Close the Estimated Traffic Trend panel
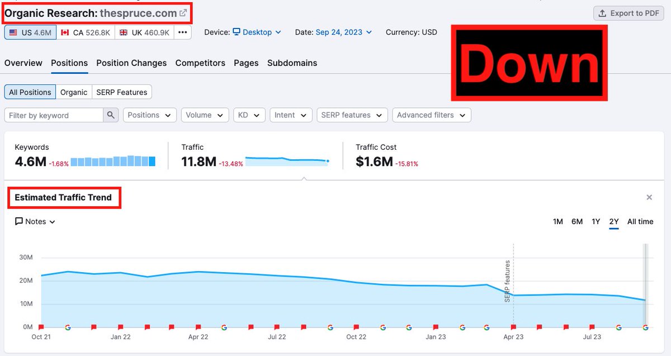 click(x=649, y=197)
